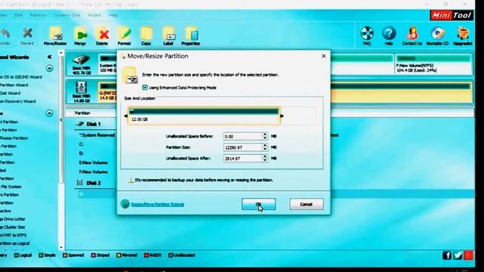Click File System operation in sidebar
The height and width of the screenshot is (272, 484).
click(x=11, y=187)
